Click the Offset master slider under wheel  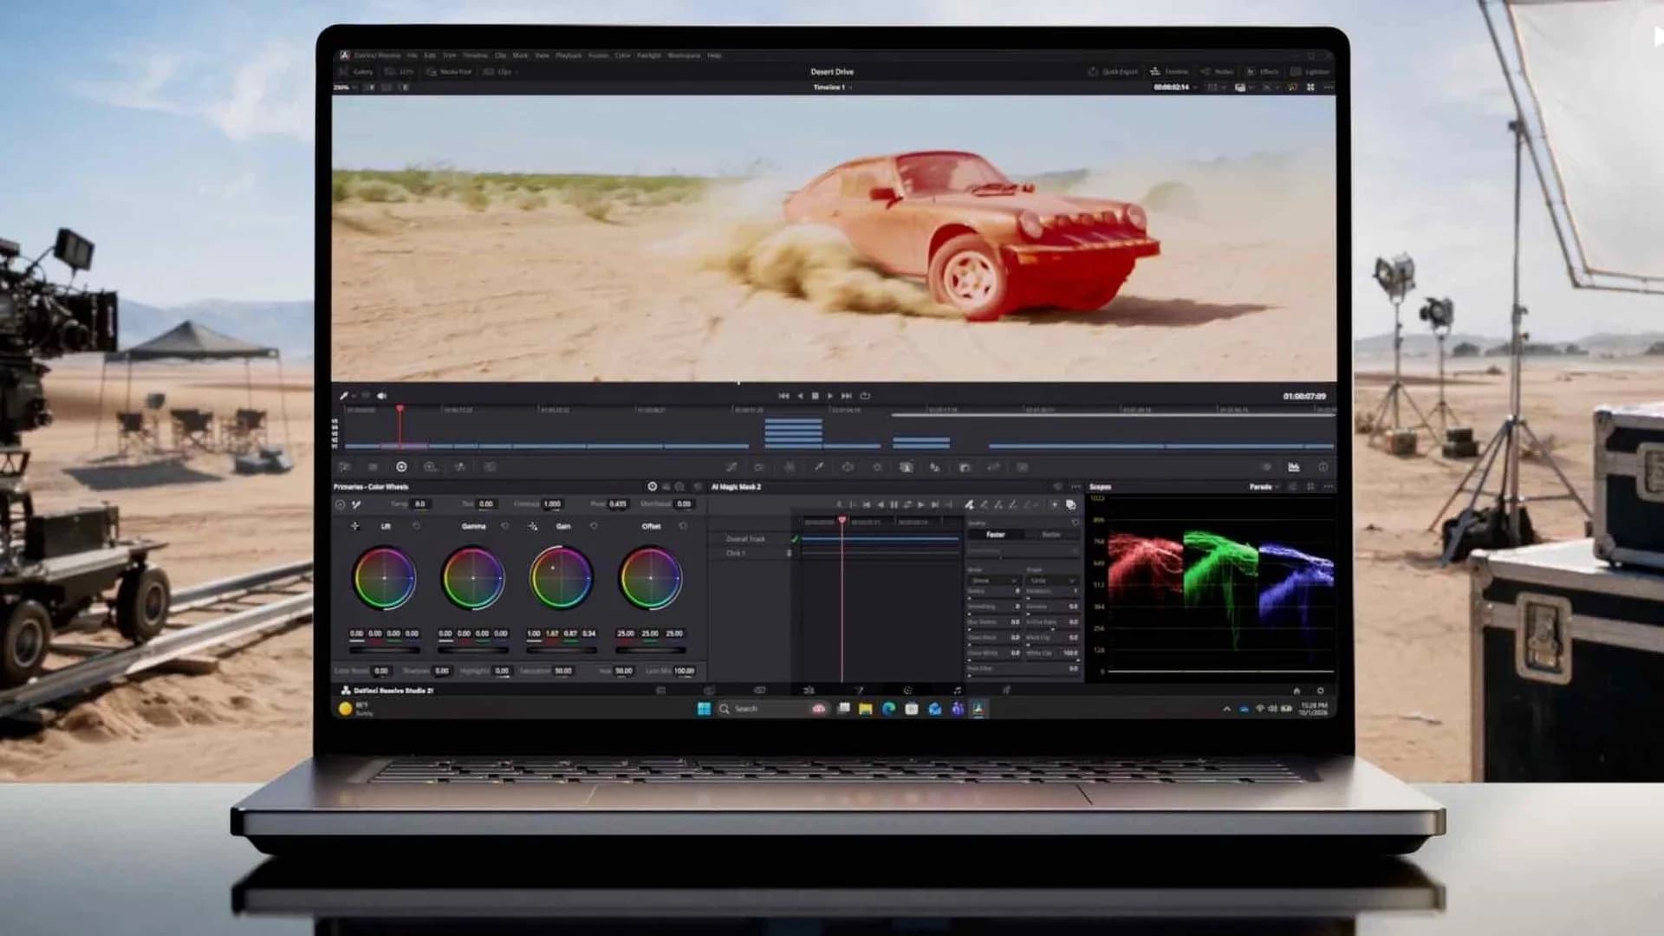650,649
